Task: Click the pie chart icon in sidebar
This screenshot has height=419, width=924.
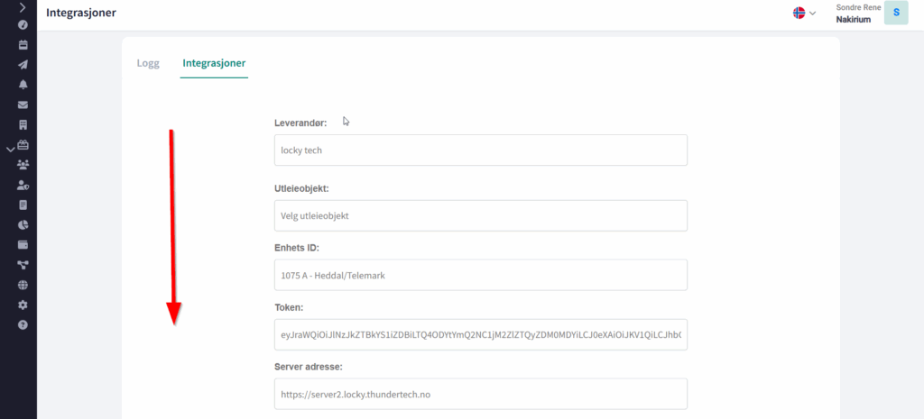Action: click(x=23, y=224)
